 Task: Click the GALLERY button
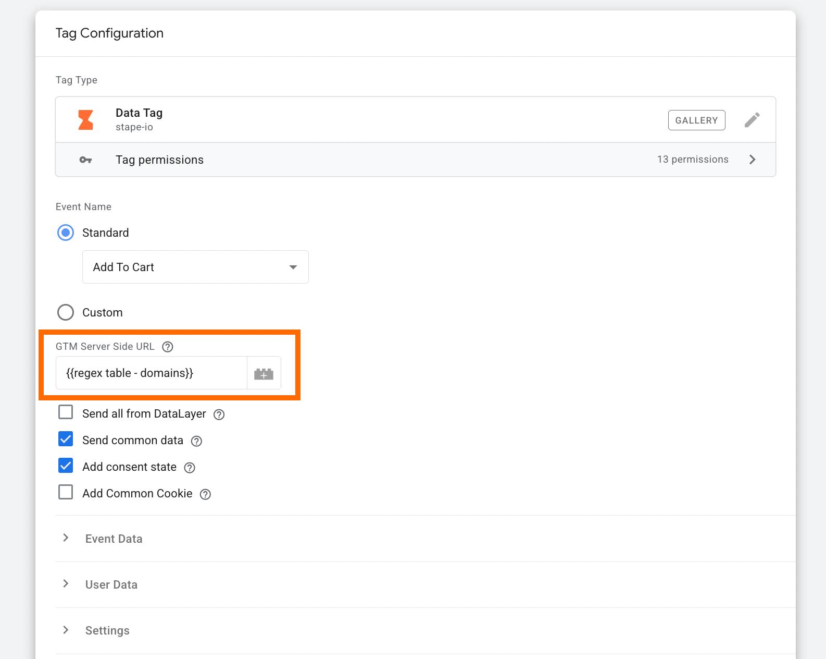point(696,120)
